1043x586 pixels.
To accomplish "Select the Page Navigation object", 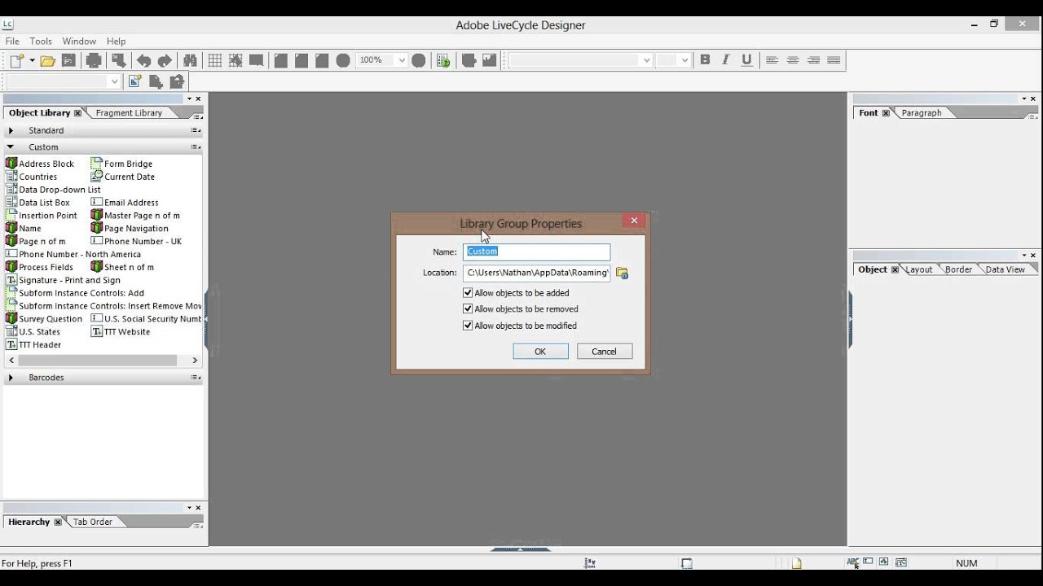I will click(x=130, y=229).
